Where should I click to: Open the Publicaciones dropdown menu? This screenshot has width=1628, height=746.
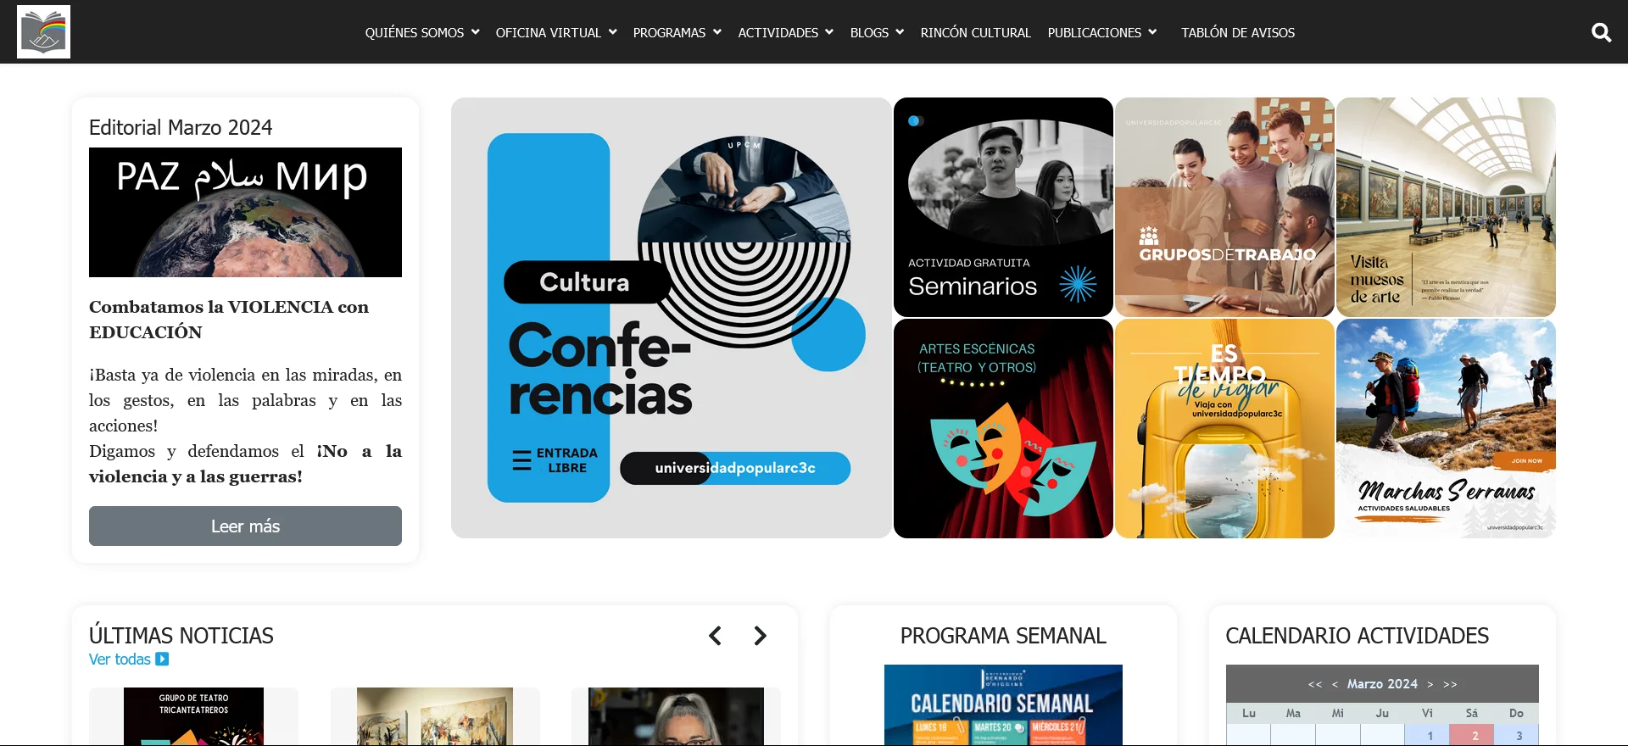(x=1102, y=32)
